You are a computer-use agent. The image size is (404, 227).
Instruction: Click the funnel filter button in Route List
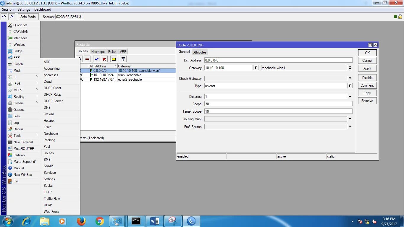click(x=123, y=59)
